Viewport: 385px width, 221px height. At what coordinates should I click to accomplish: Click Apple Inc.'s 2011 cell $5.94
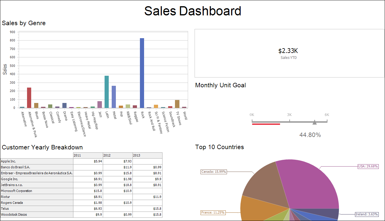click(x=88, y=161)
